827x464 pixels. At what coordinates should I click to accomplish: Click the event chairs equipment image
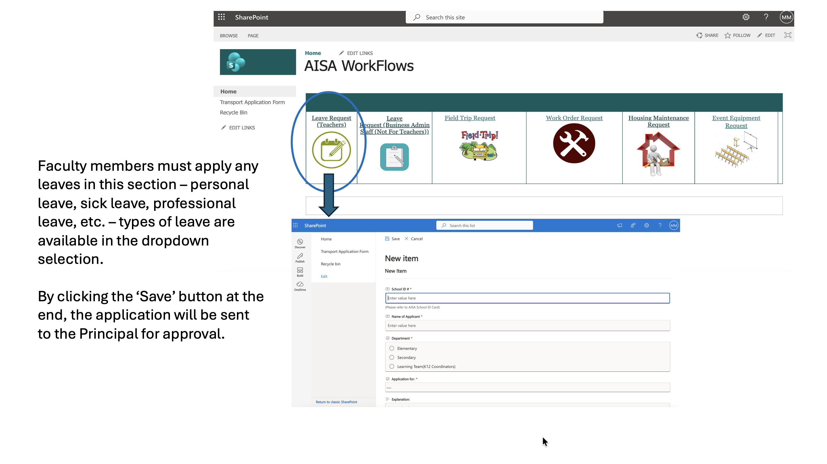click(736, 149)
